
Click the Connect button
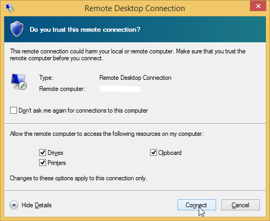click(197, 205)
